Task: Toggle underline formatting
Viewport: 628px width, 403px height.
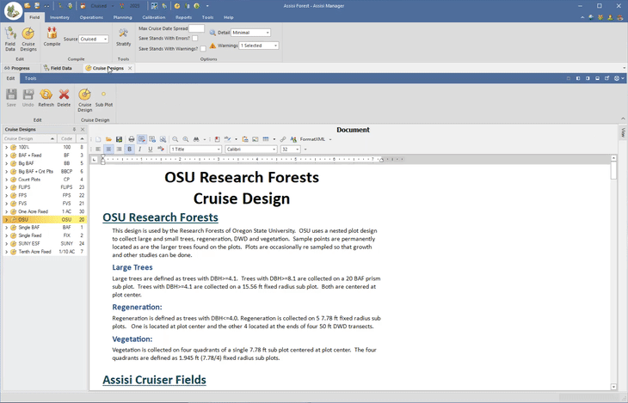Action: 151,150
